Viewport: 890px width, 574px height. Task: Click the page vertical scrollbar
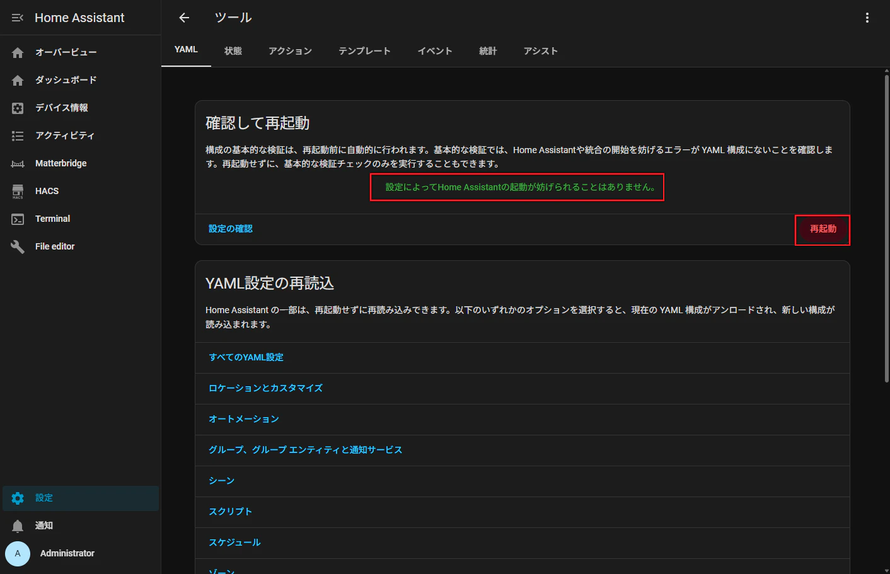click(x=886, y=229)
